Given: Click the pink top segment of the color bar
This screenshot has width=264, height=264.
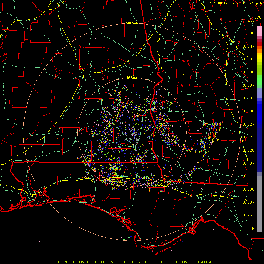Looking at the screenshot, I should tap(259, 31).
